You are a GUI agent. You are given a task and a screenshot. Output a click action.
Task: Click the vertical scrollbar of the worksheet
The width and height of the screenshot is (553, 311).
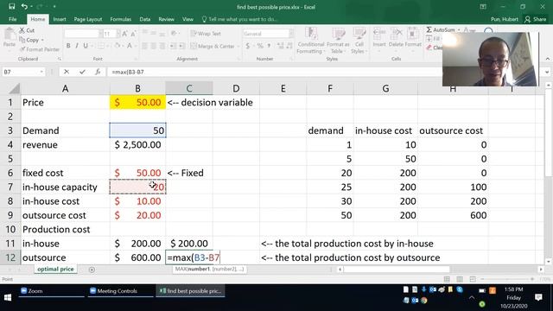tap(548, 173)
